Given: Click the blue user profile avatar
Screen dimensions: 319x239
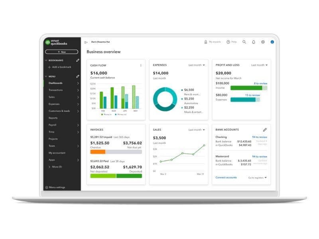Looking at the screenshot, I should point(272,42).
